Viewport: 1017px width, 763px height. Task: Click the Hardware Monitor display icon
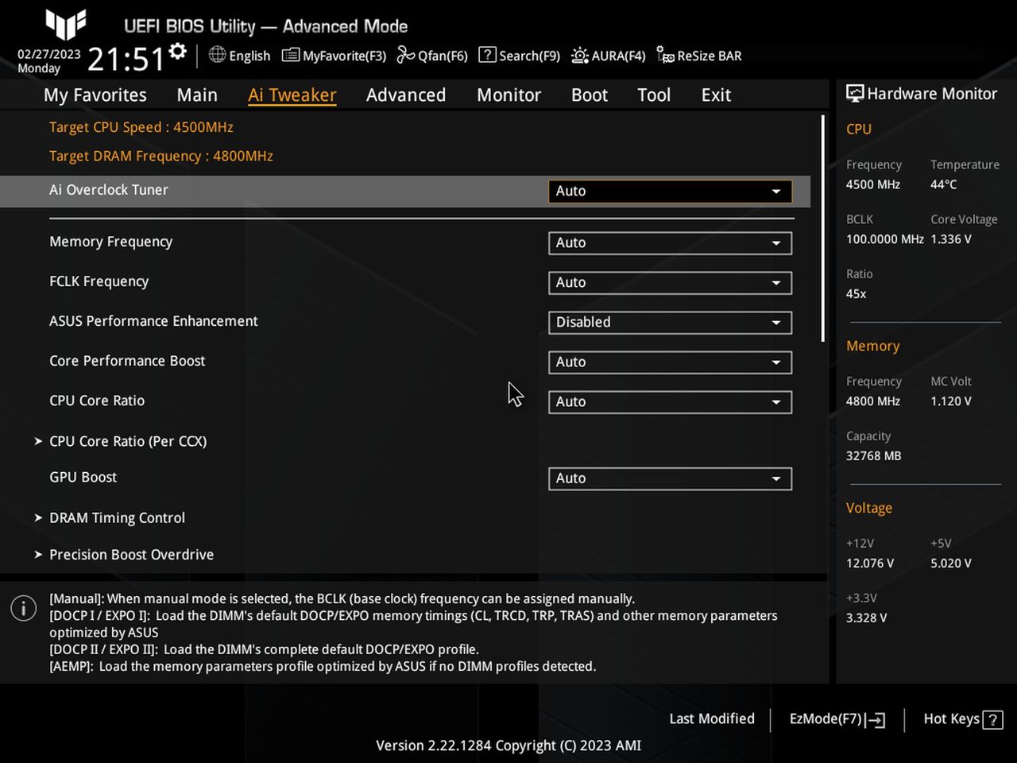click(x=855, y=93)
